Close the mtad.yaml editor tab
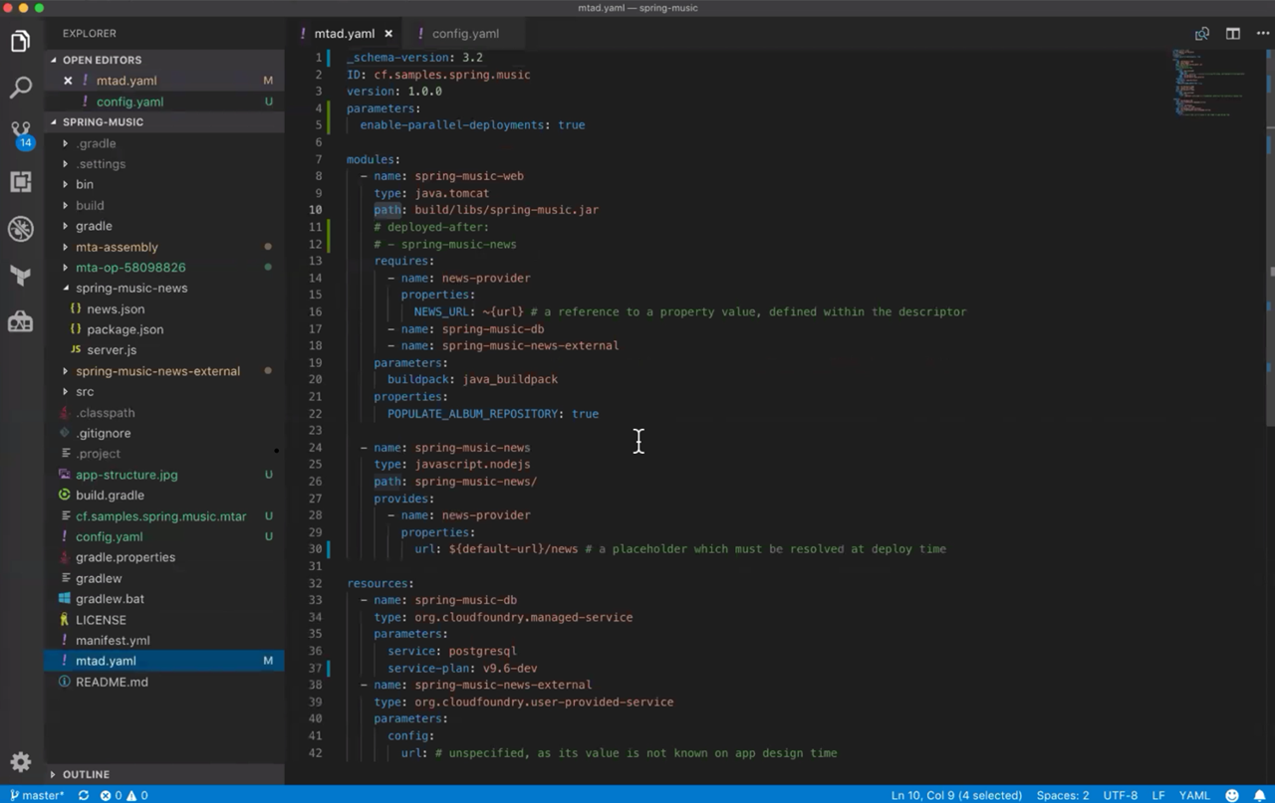 388,34
